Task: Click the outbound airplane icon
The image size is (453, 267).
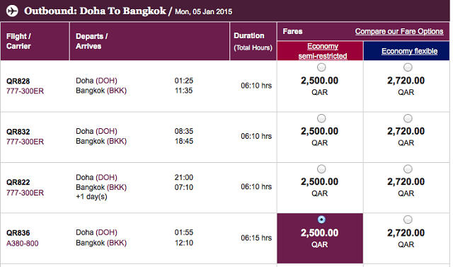Action: pos(12,11)
